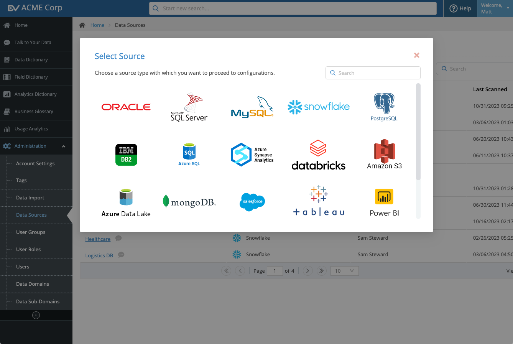Choose the PostgreSQL source
Viewport: 513px width, 344px height.
(x=384, y=107)
